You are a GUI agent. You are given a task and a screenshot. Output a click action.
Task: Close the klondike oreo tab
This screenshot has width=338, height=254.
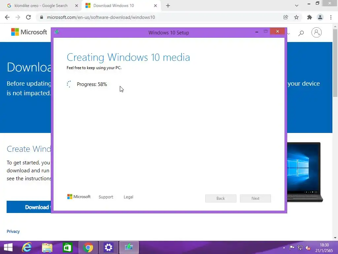(x=76, y=6)
